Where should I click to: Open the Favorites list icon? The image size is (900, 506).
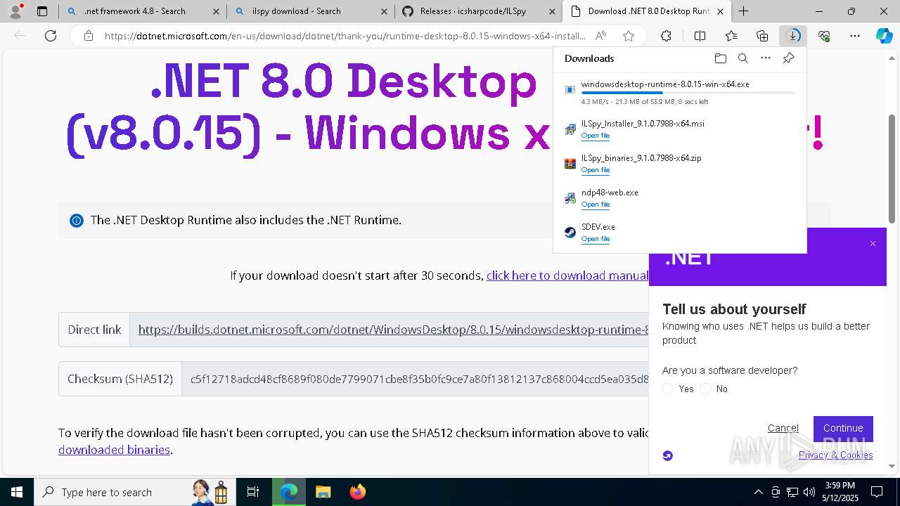click(x=731, y=36)
